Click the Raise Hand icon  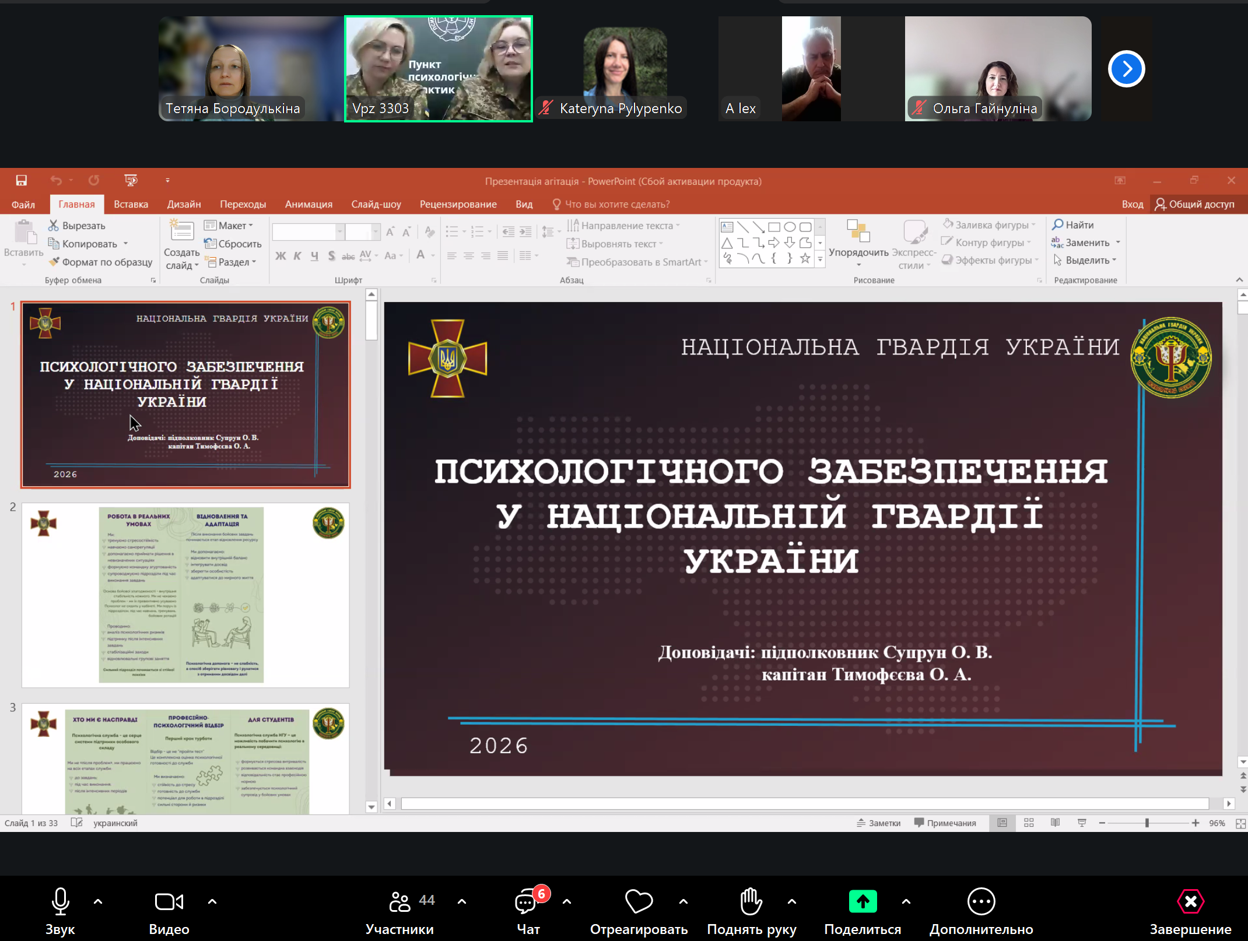click(x=751, y=902)
